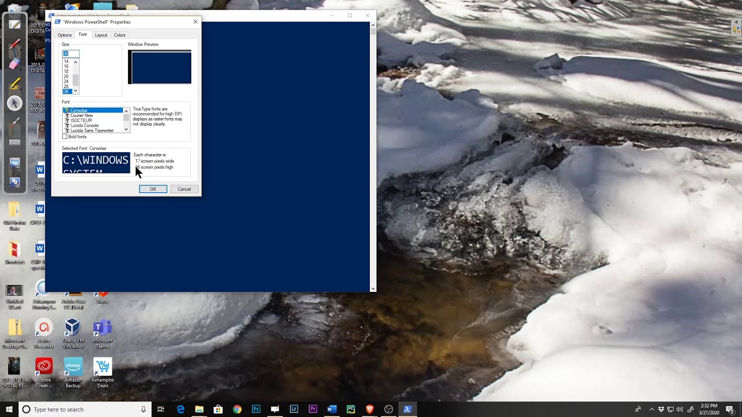Viewport: 742px width, 417px height.
Task: Click the font list scrollbar thumb
Action: [x=126, y=117]
